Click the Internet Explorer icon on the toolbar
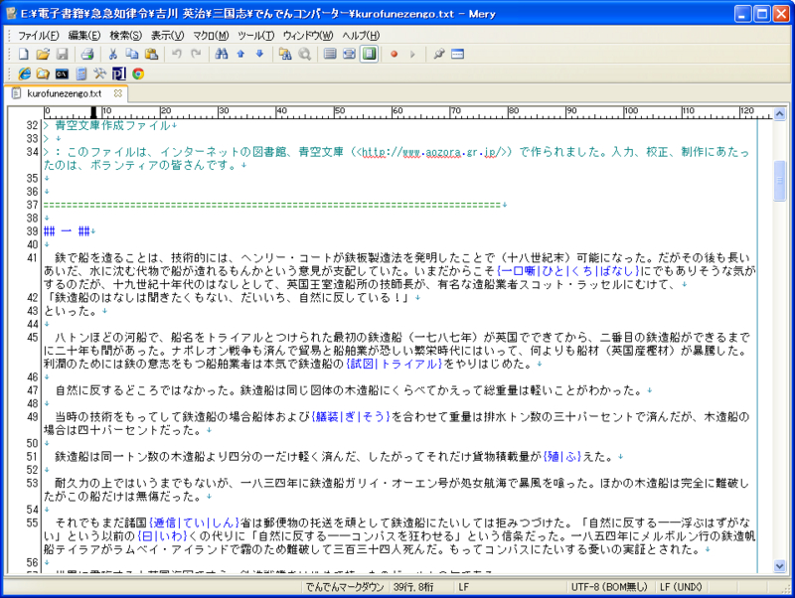This screenshot has height=598, width=795. (x=27, y=73)
